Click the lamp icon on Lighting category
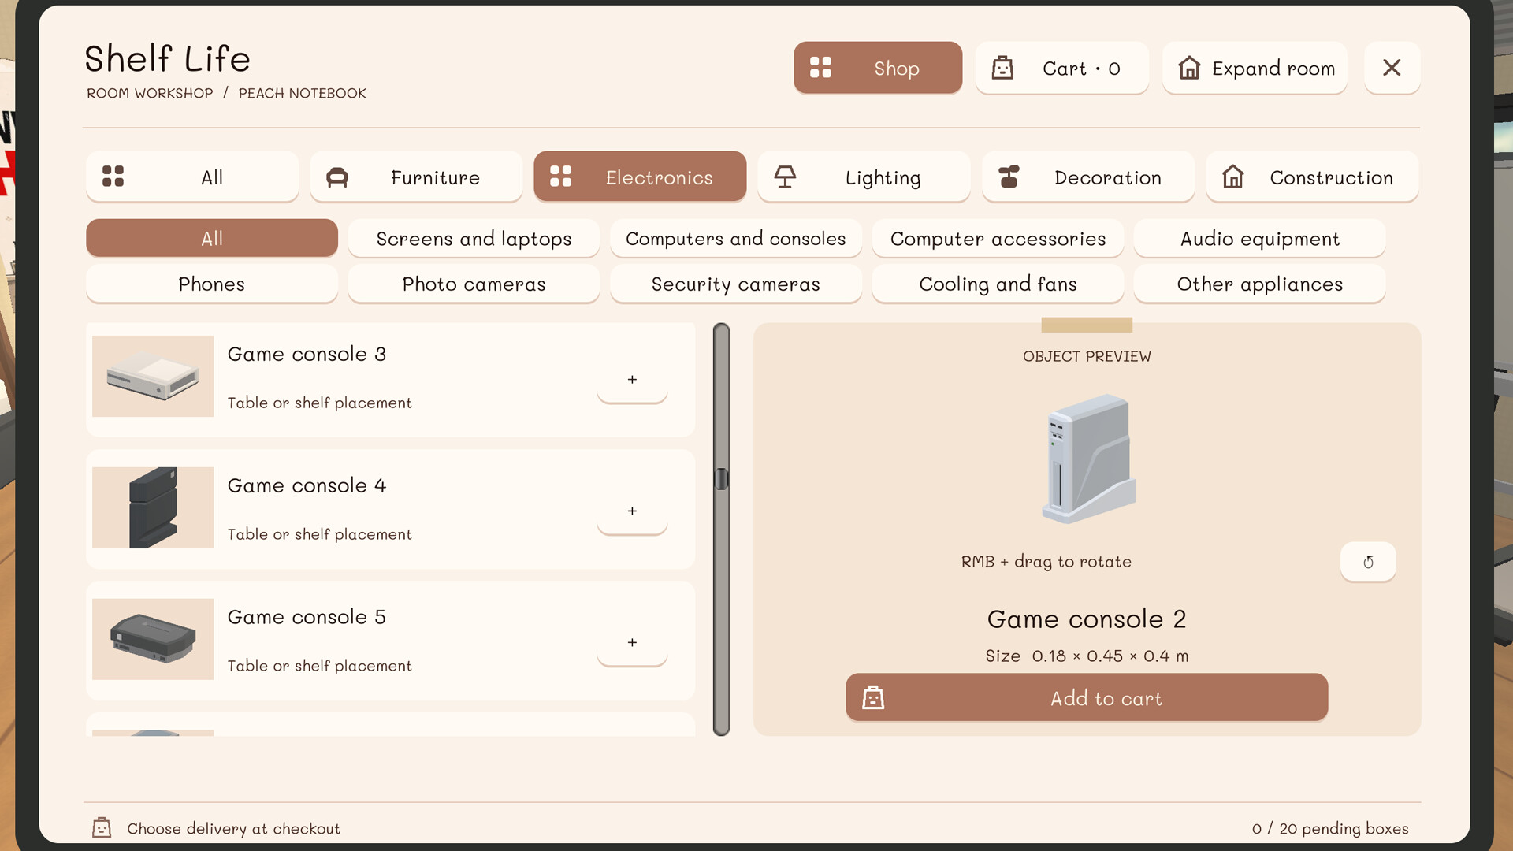Screen dimensions: 1513x851 [x=785, y=177]
